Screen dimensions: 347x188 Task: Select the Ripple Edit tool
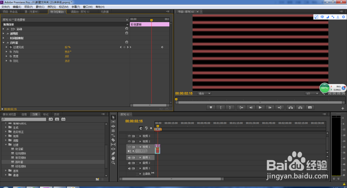113,126
